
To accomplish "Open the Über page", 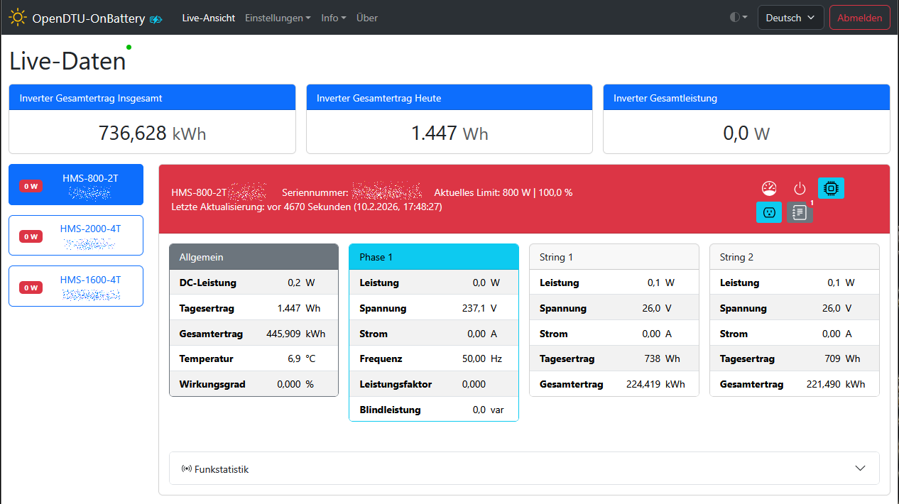I will [x=366, y=18].
